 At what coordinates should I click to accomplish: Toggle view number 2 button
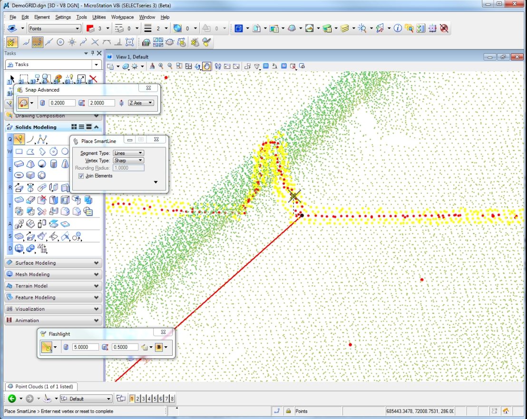[137, 399]
